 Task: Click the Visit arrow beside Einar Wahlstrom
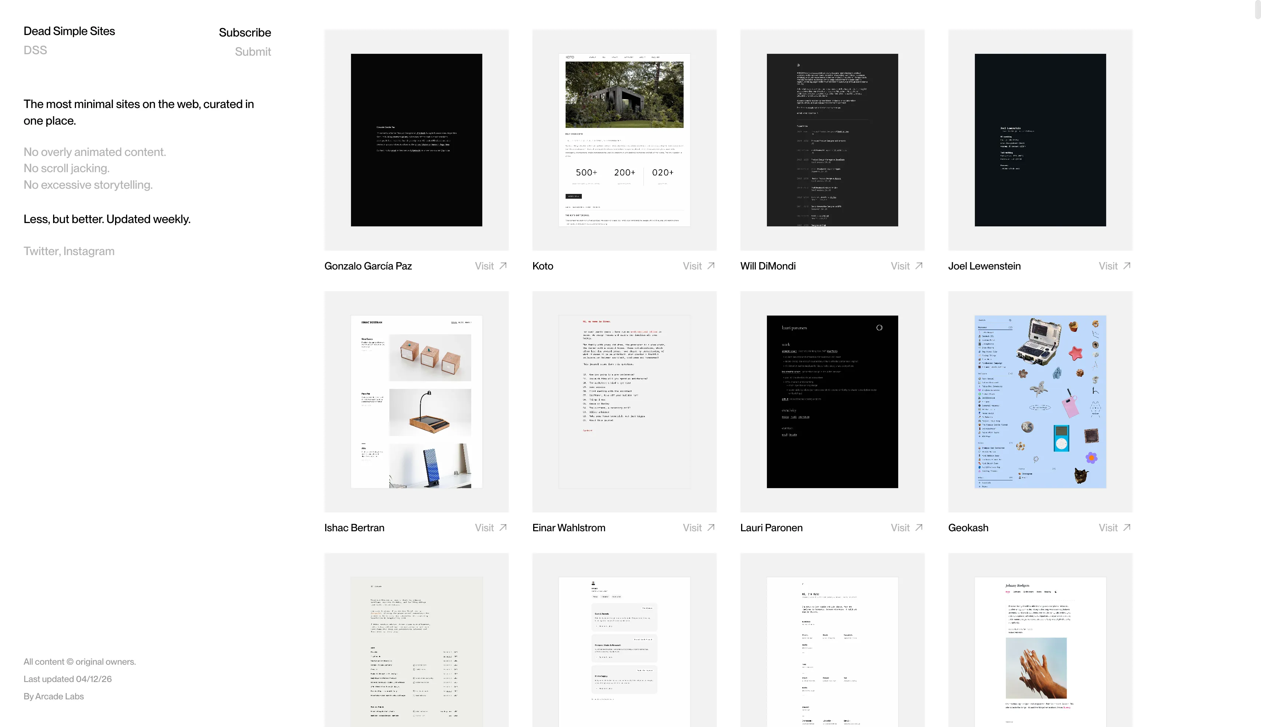(x=711, y=527)
